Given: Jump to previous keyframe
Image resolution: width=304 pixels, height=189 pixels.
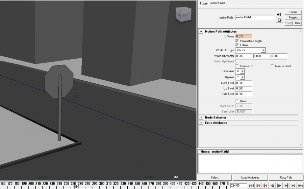Looking at the screenshot, I should 265,186.
